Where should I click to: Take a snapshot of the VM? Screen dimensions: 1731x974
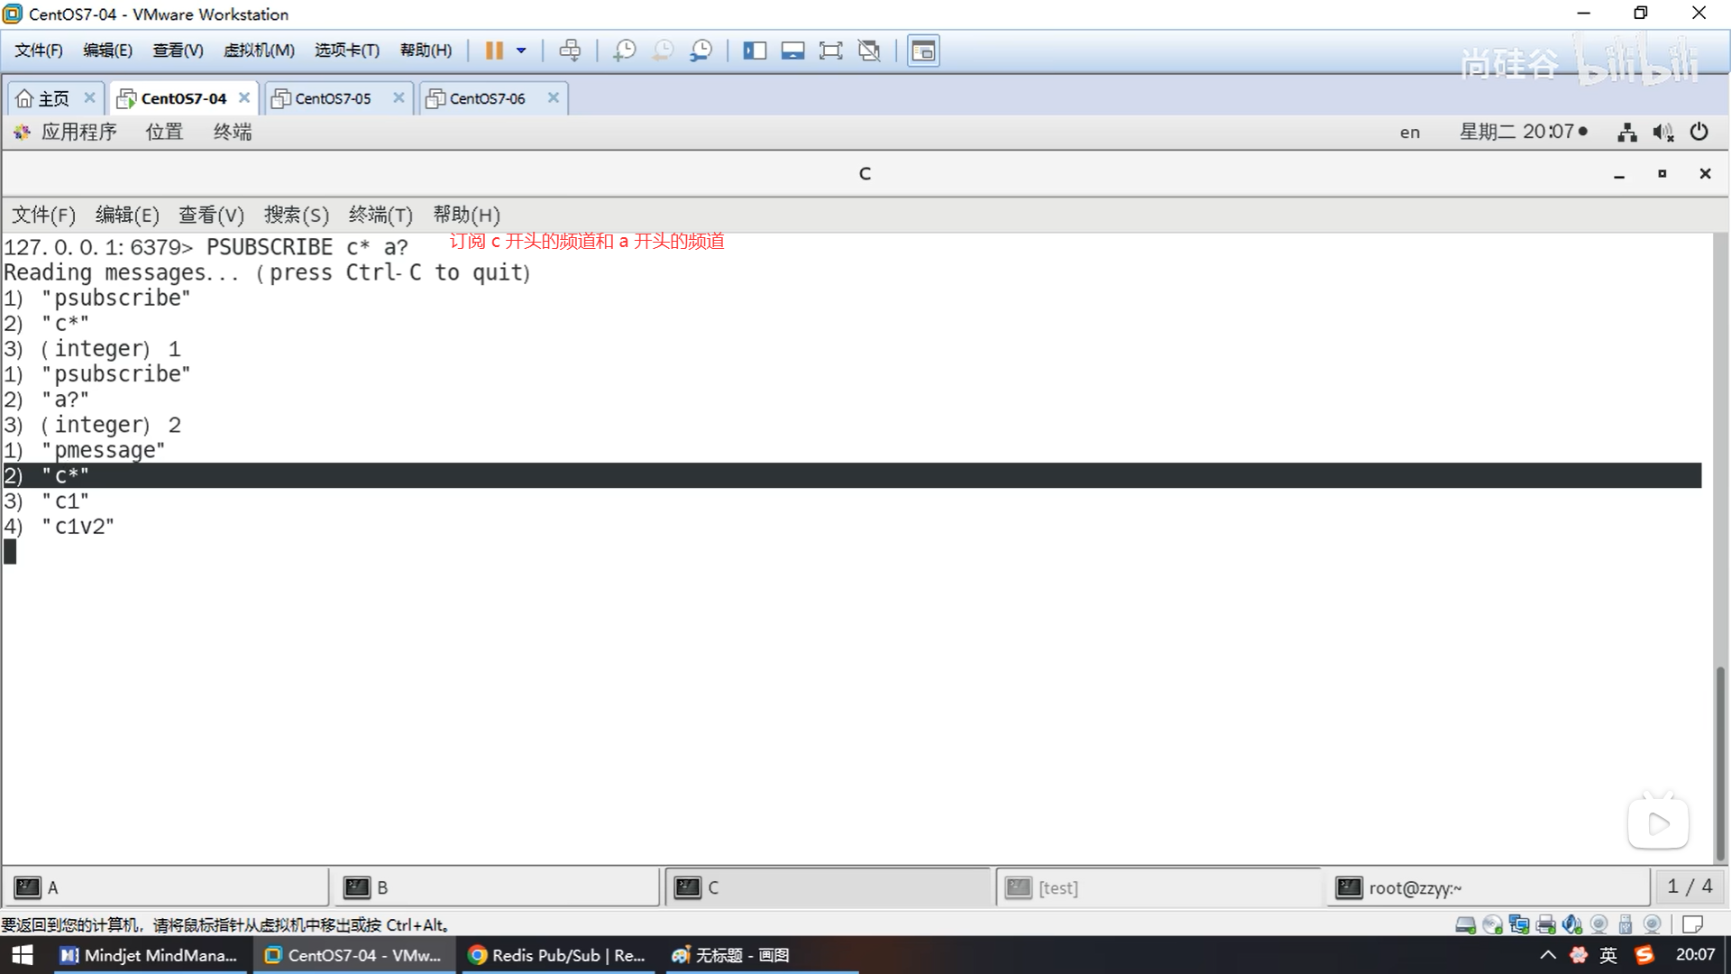click(624, 51)
